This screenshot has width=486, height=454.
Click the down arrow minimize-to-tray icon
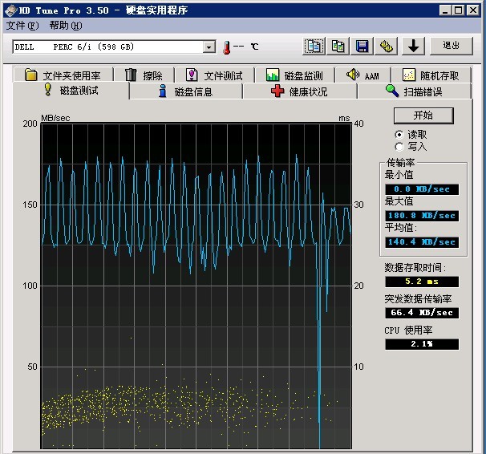click(x=413, y=47)
